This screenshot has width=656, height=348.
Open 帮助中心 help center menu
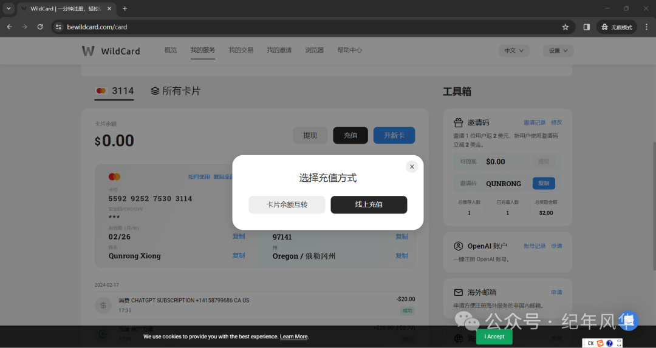349,50
